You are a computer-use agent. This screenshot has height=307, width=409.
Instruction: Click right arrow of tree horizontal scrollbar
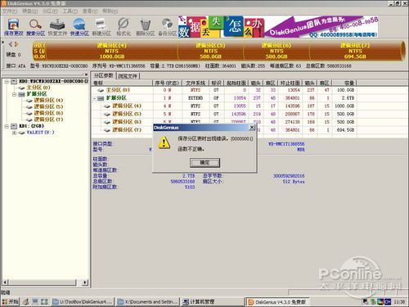85,282
